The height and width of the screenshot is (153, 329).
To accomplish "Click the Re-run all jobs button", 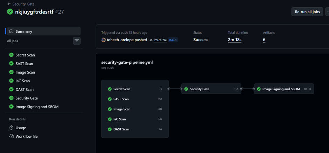I will (x=307, y=12).
